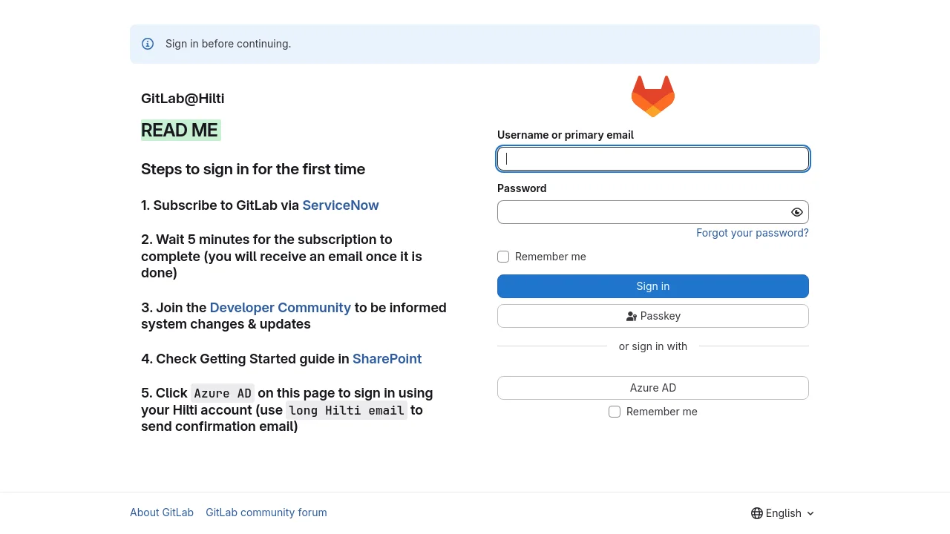Open the Developer Community link
Image resolution: width=950 pixels, height=534 pixels.
pyautogui.click(x=280, y=308)
